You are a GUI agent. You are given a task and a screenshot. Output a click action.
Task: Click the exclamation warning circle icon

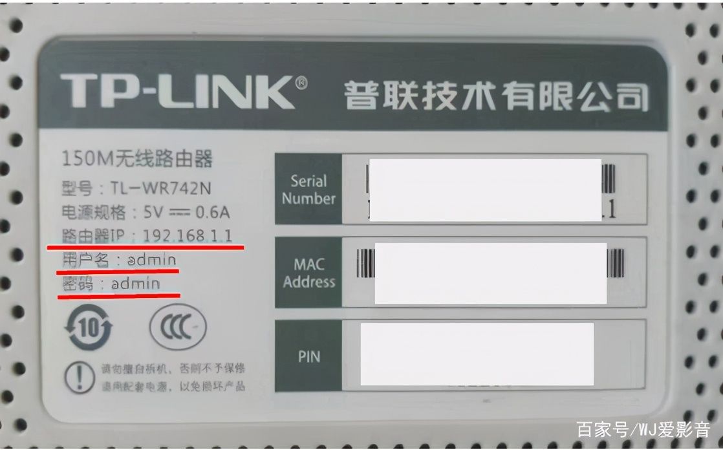click(x=80, y=377)
